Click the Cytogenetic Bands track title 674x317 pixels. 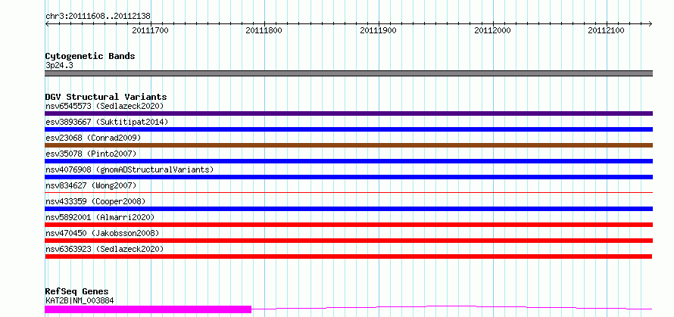90,56
